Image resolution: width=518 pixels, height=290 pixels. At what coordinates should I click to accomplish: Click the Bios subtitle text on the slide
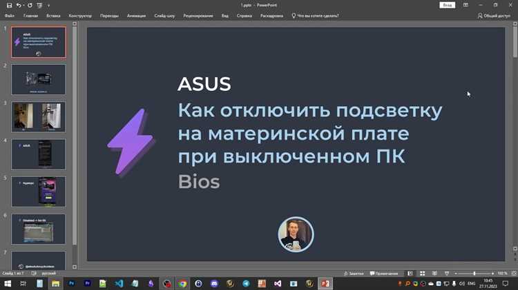point(199,182)
